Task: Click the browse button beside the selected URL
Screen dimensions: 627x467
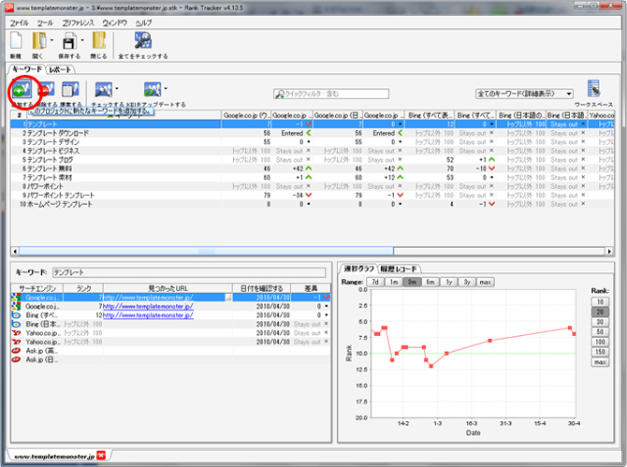Action: 228,298
